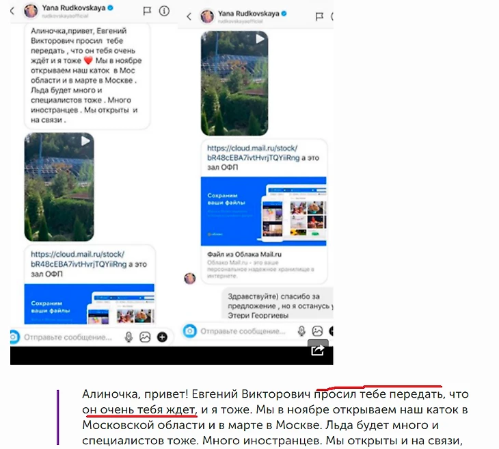Screen dimensions: 499x449
Task: Click the share arrow icon on black bar
Action: (x=317, y=350)
